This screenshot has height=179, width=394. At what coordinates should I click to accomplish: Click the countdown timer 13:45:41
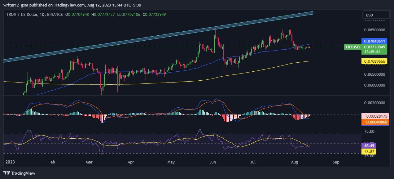tap(372, 52)
